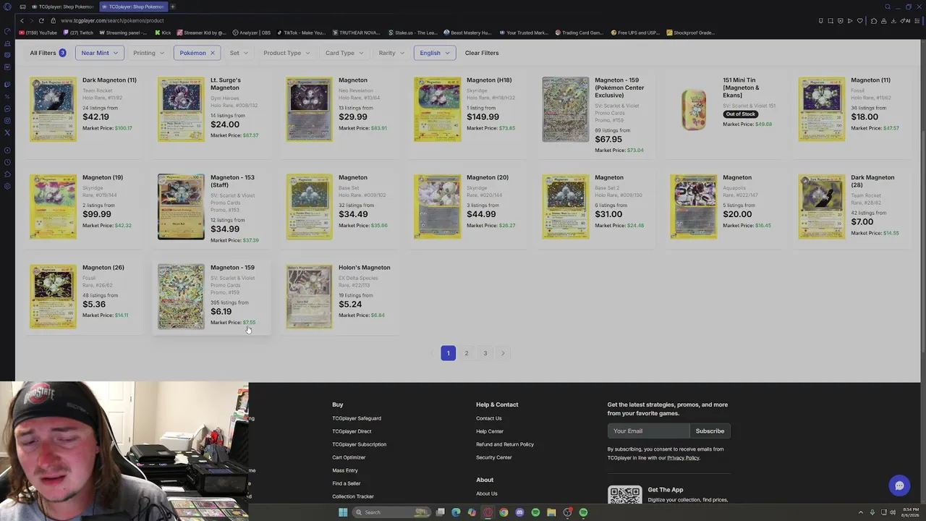Image resolution: width=926 pixels, height=521 pixels.
Task: Click the browser snapshot icon in the toolbar
Action: [831, 21]
